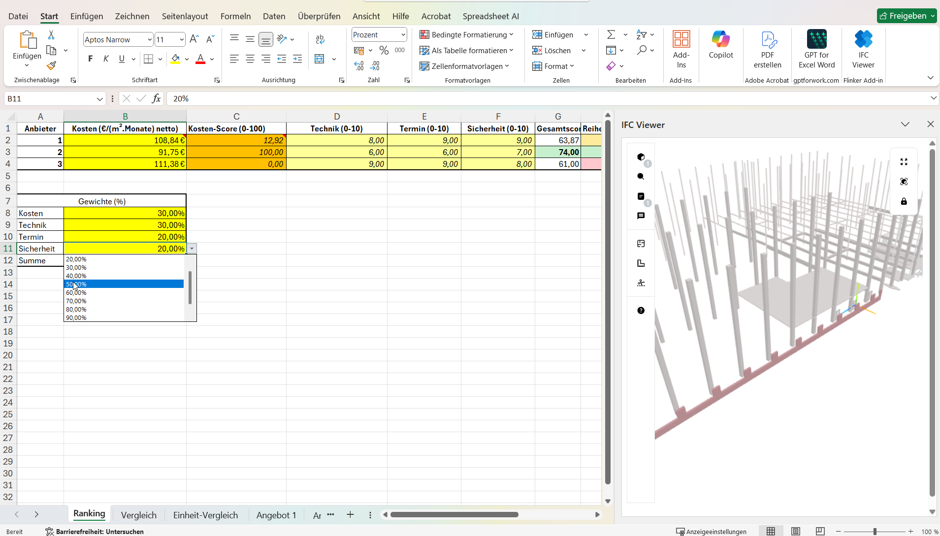Switch to the Formeln ribbon tab

(235, 16)
